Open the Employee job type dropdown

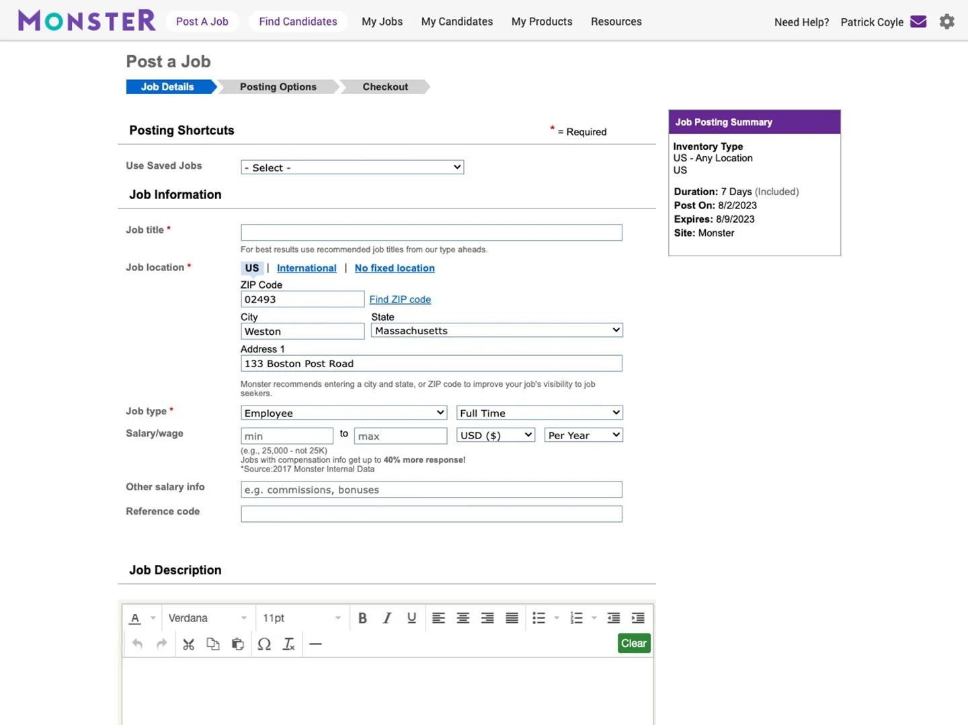tap(344, 413)
